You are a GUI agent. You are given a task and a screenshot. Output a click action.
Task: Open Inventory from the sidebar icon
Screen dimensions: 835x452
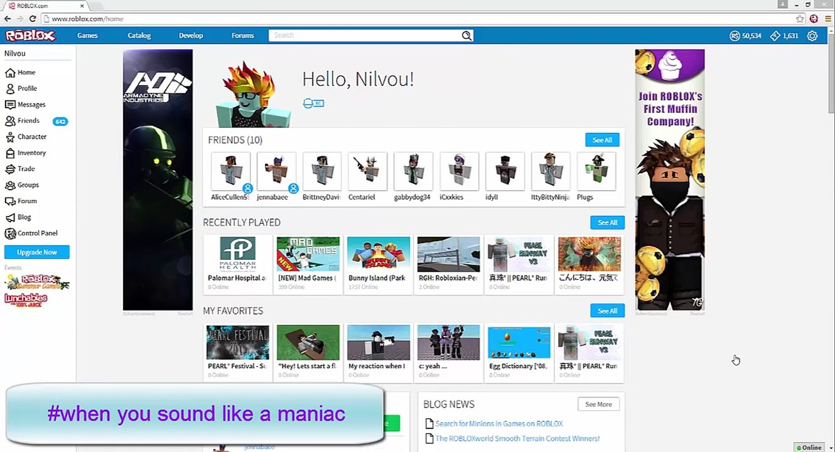10,153
